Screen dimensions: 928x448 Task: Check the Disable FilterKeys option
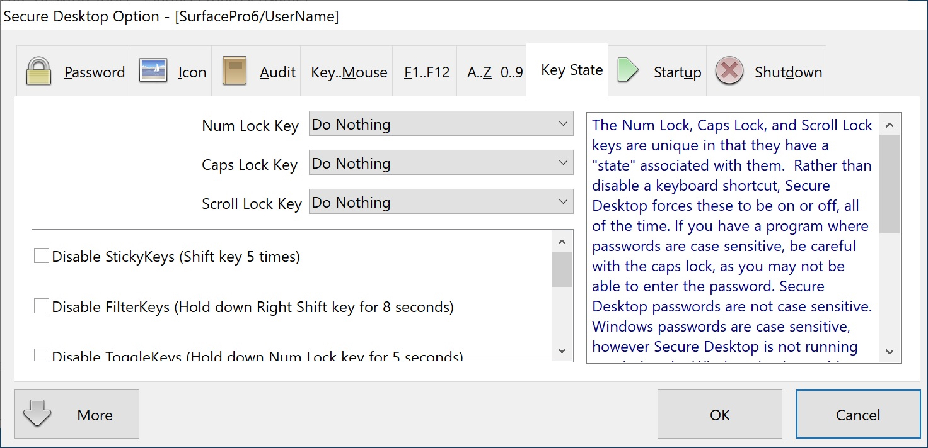coord(41,305)
